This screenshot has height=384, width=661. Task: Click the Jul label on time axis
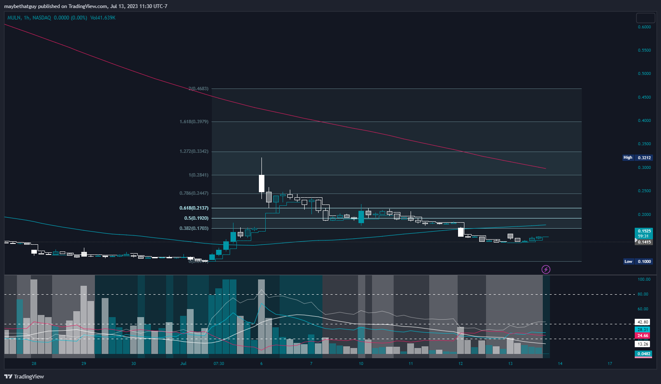[183, 363]
